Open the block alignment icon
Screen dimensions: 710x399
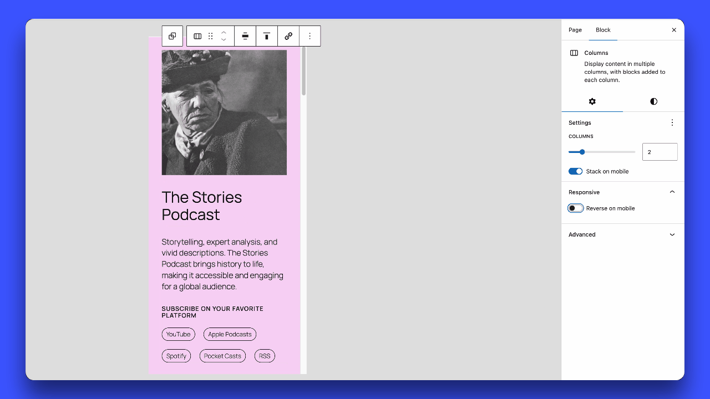coord(245,36)
